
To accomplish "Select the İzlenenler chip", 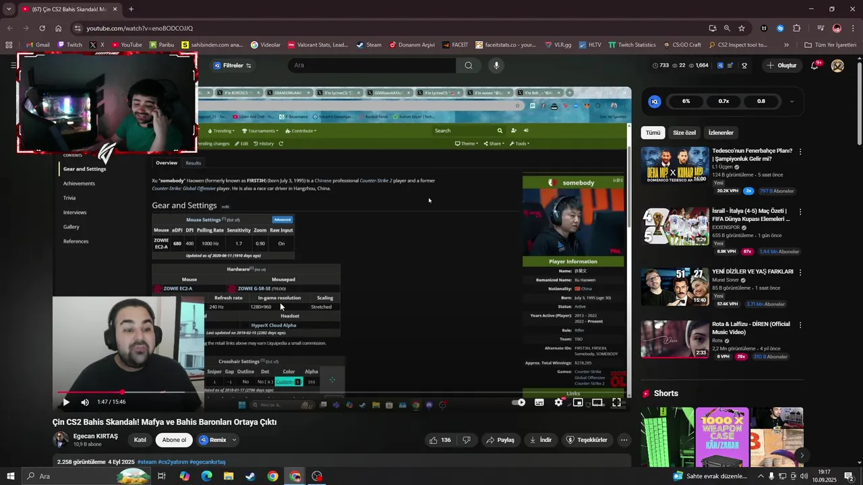I will coord(721,133).
